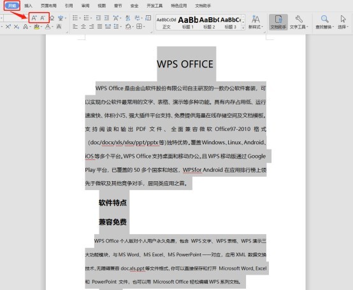Image resolution: width=353 pixels, height=290 pixels.
Task: Click the phonetic guide icon
Action: [61, 18]
